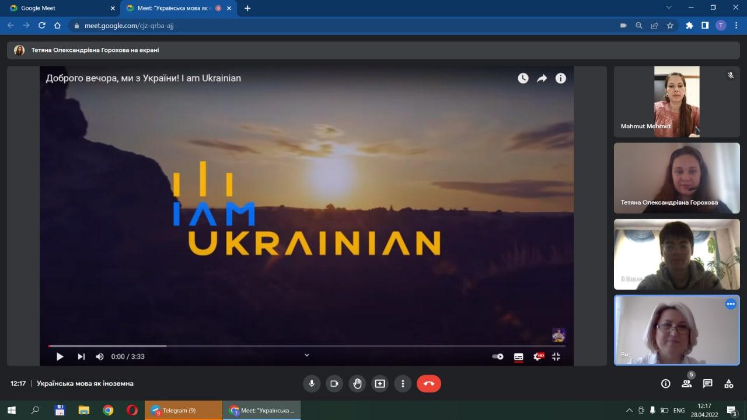
Task: Click the YouTube Watch later clock icon
Action: click(523, 78)
